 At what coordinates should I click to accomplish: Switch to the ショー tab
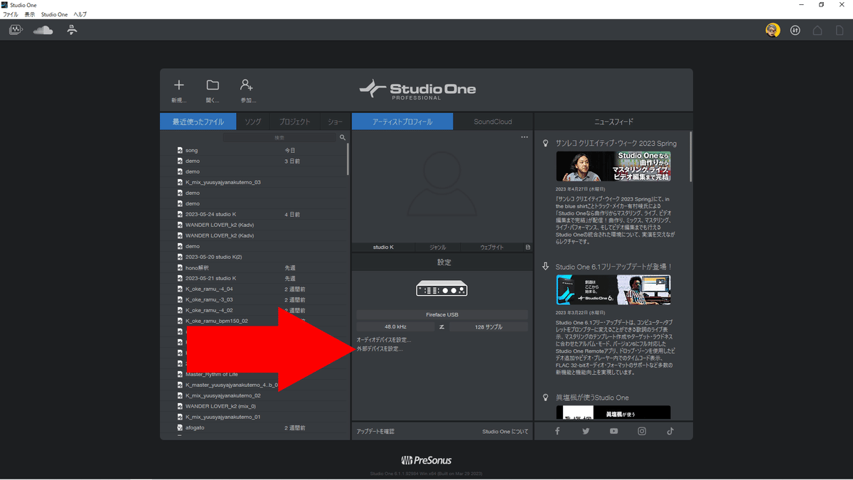335,122
